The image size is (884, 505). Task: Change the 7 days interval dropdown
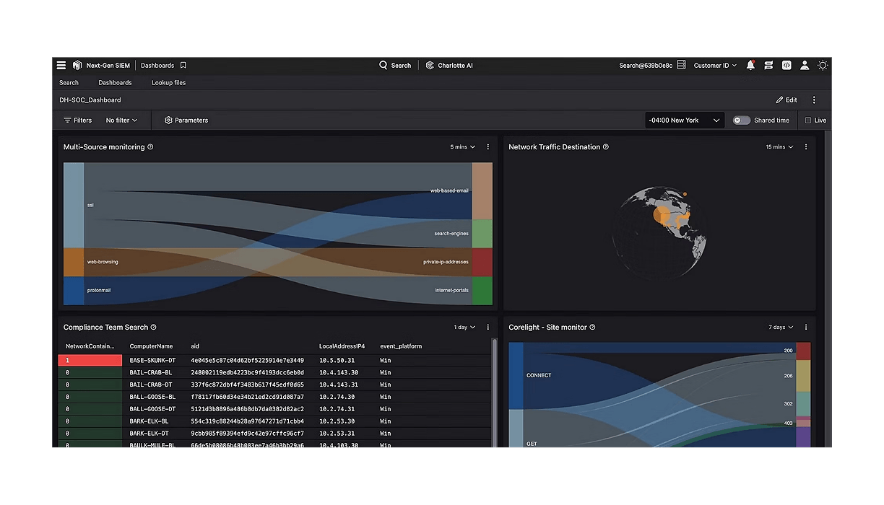[781, 328]
